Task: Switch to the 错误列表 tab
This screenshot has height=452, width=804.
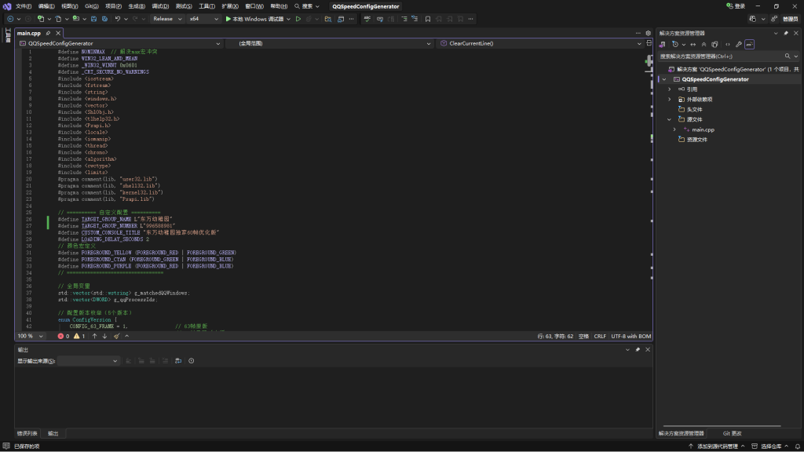Action: pos(27,433)
